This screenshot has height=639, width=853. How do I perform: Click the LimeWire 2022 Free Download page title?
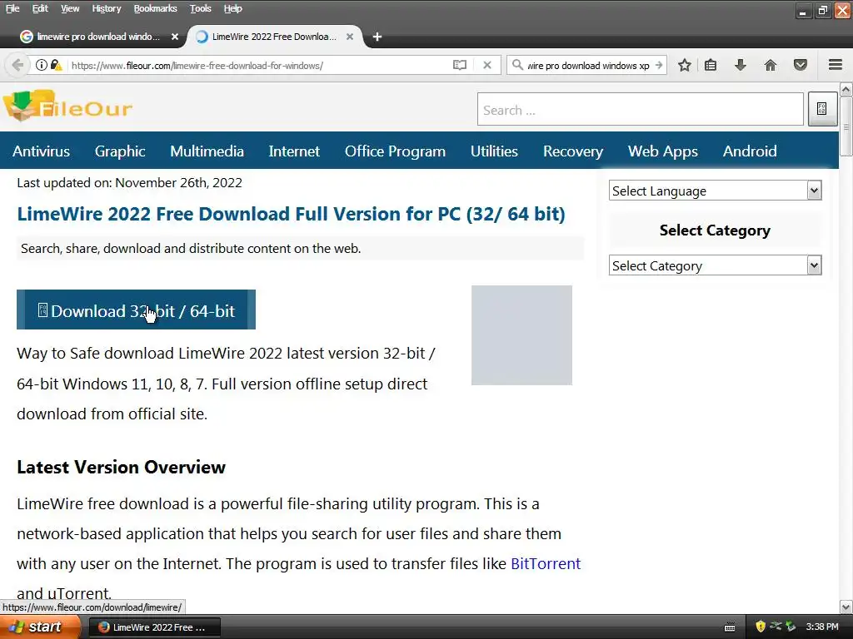pos(291,214)
